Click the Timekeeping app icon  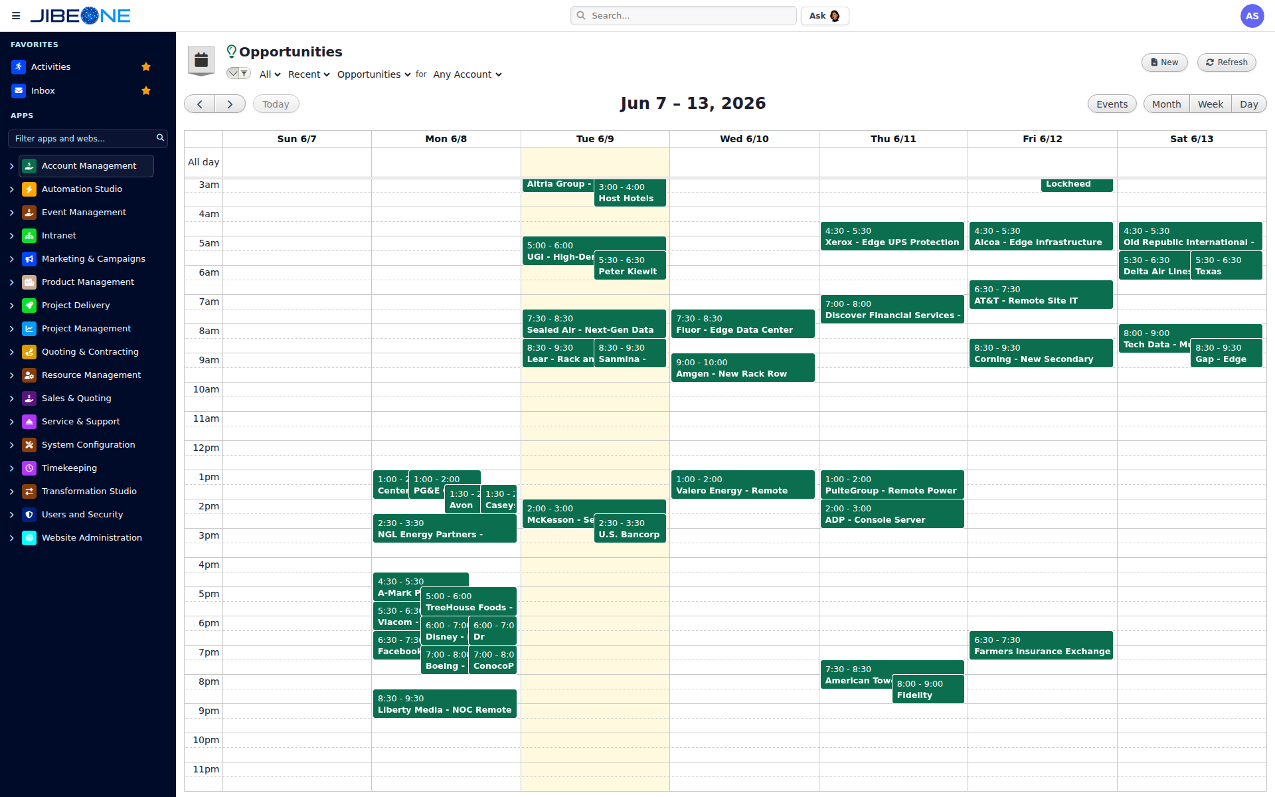(x=29, y=468)
